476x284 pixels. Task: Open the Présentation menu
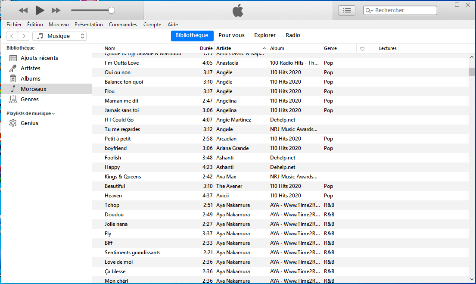pyautogui.click(x=89, y=25)
